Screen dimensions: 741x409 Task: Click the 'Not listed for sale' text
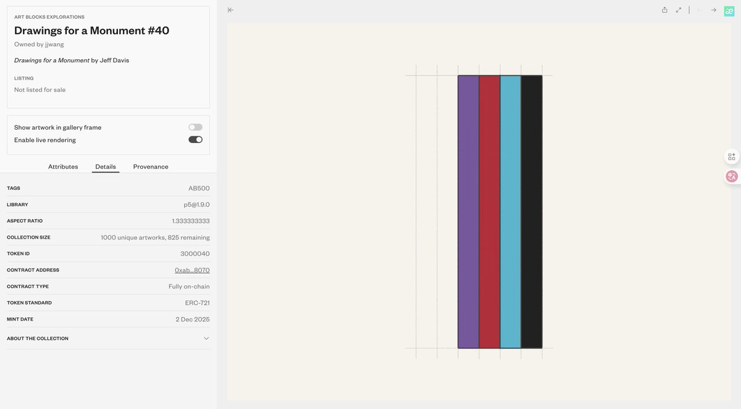pos(40,90)
